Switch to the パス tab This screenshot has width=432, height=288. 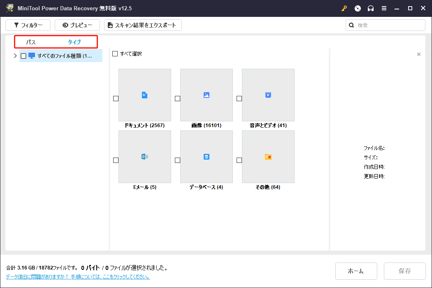[x=31, y=42]
